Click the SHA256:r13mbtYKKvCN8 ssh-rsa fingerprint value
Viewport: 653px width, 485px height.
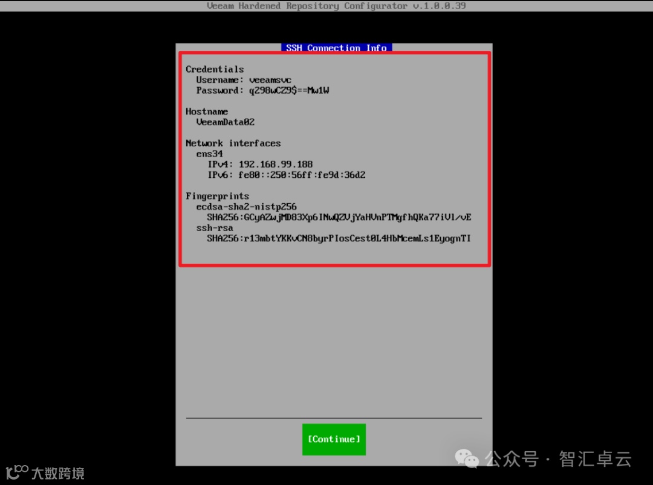pos(339,238)
